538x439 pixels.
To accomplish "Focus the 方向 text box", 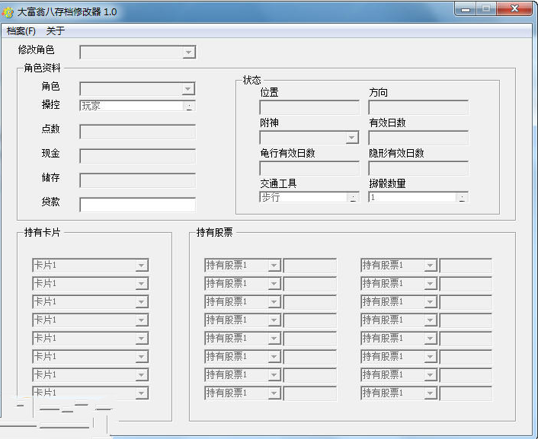I will tap(418, 107).
